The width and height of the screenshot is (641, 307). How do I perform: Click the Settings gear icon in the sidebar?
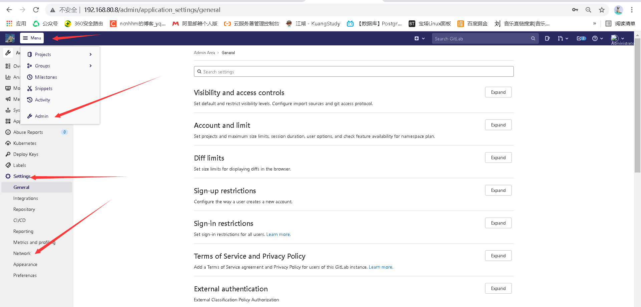(x=8, y=176)
